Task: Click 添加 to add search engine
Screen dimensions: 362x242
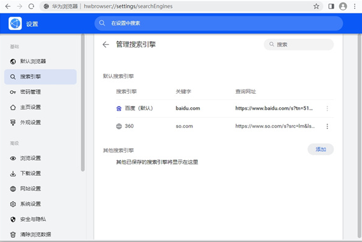Action: 321,149
